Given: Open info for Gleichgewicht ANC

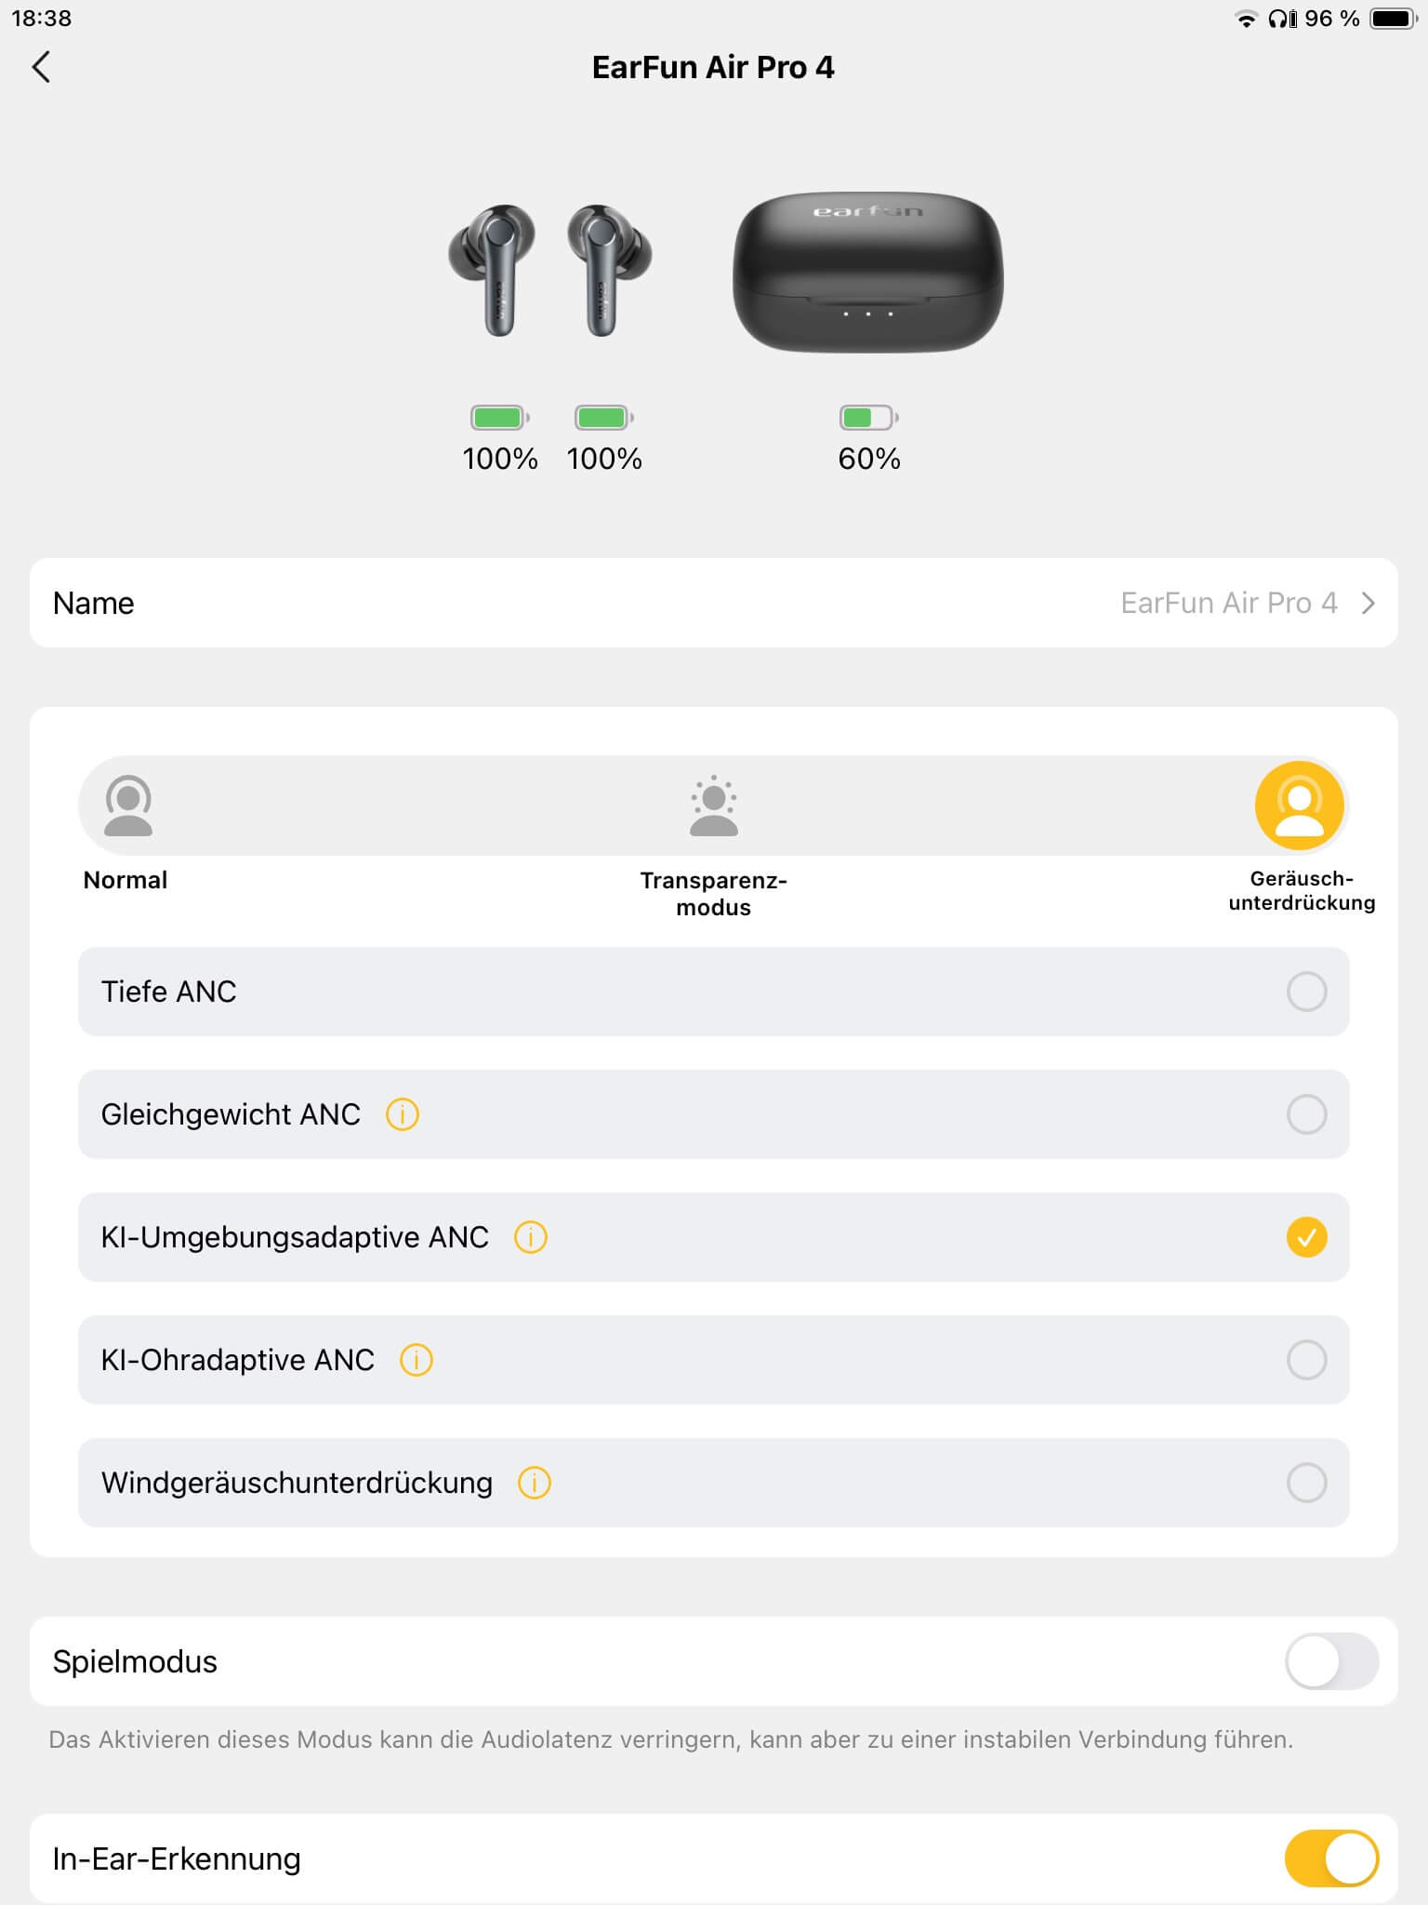Looking at the screenshot, I should (x=403, y=1114).
